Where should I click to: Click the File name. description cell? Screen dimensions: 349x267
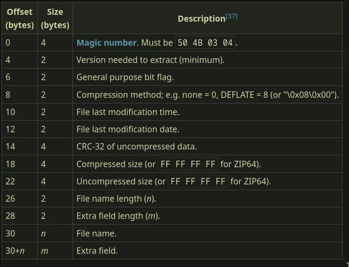coord(97,233)
